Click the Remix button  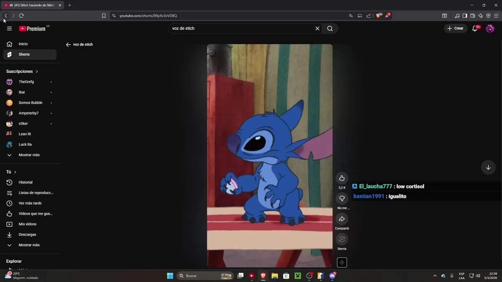click(x=342, y=239)
